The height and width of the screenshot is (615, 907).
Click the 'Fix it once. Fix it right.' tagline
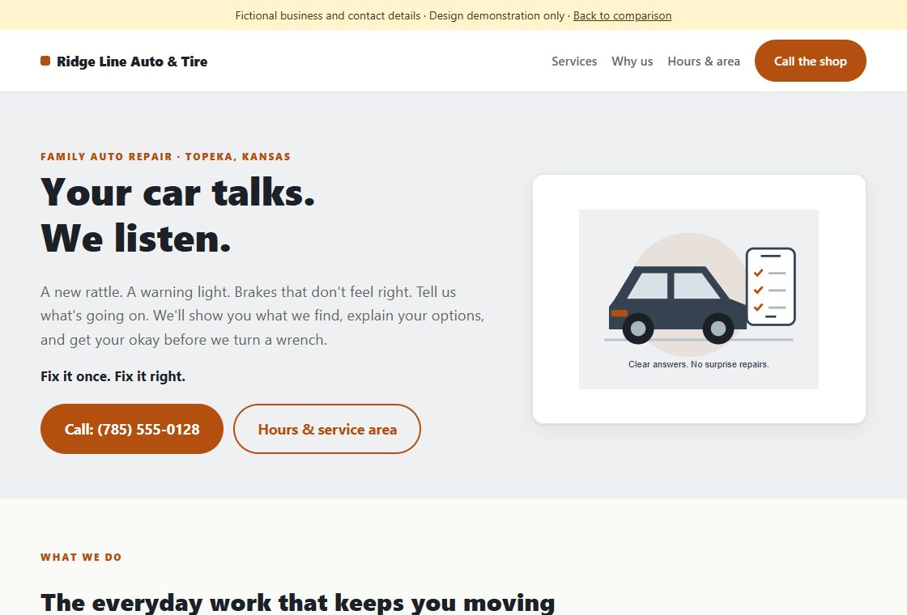pyautogui.click(x=113, y=376)
